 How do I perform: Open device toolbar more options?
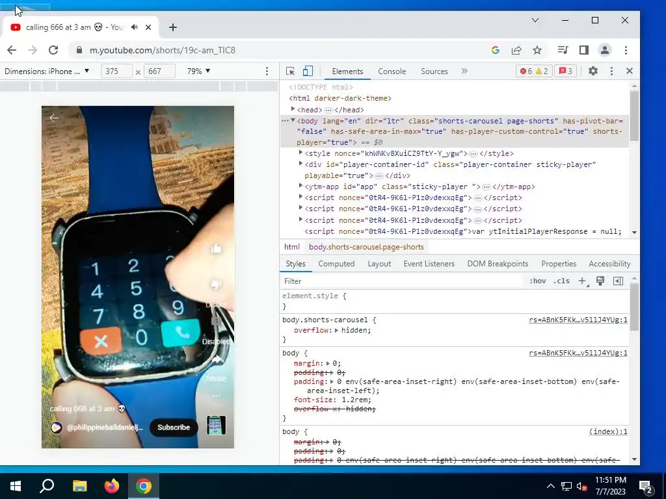pyautogui.click(x=267, y=71)
